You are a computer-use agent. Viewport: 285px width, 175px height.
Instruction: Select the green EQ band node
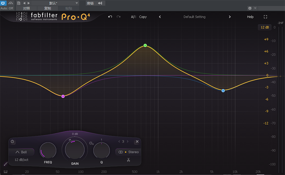coord(145,45)
